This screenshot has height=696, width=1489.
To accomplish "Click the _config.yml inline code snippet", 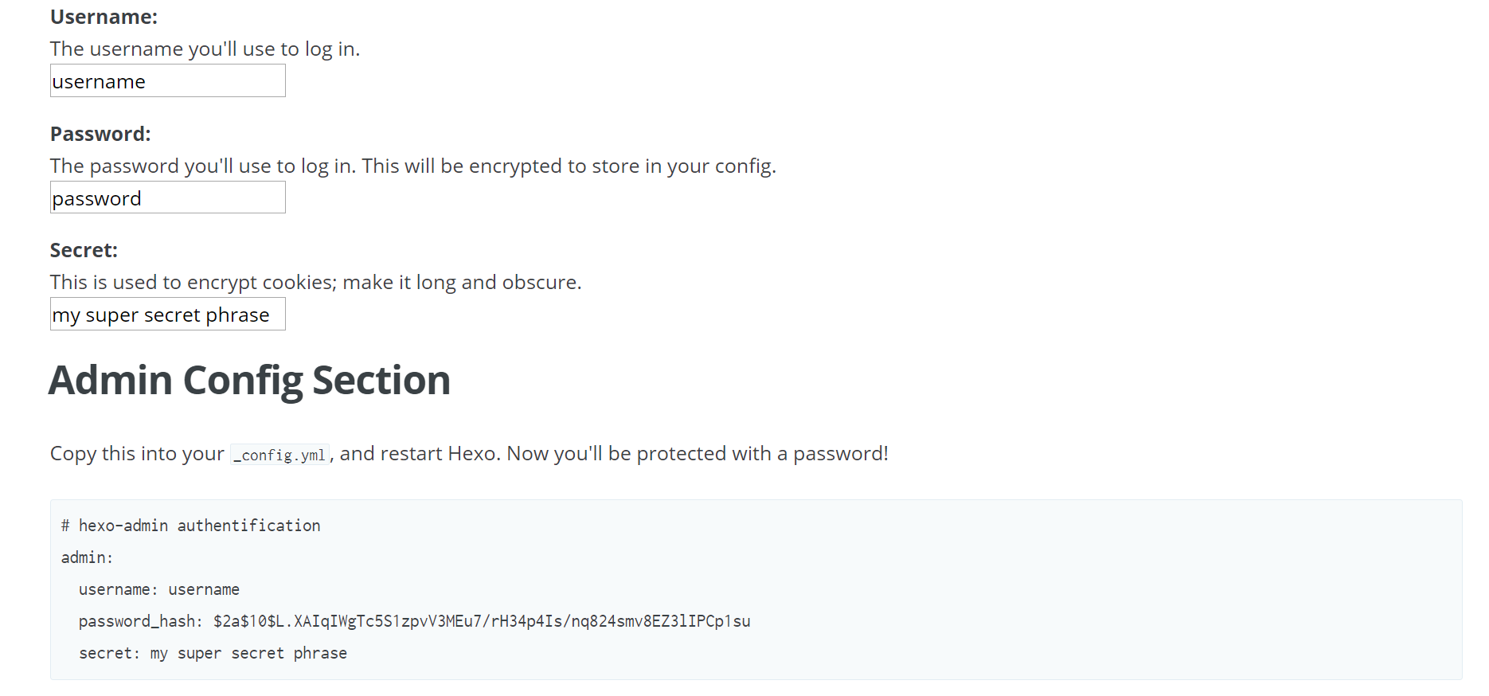I will tap(280, 455).
